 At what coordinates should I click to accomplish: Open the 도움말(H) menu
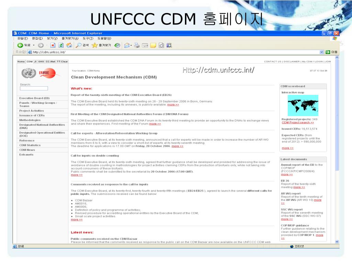104,38
